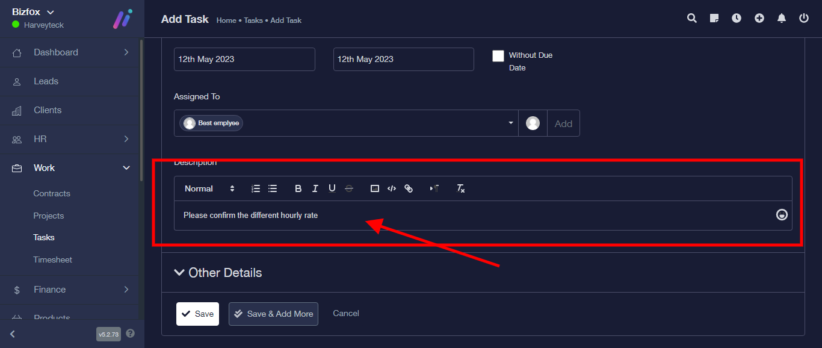
Task: Click the Save button
Action: [x=197, y=314]
